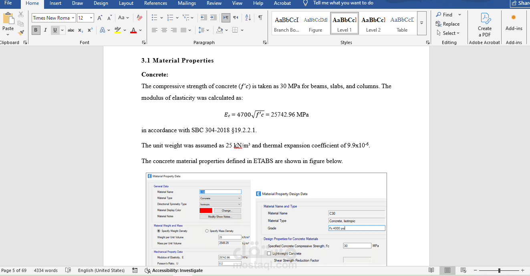Image resolution: width=530 pixels, height=276 pixels.
Task: Center align the paragraph
Action: point(164,30)
